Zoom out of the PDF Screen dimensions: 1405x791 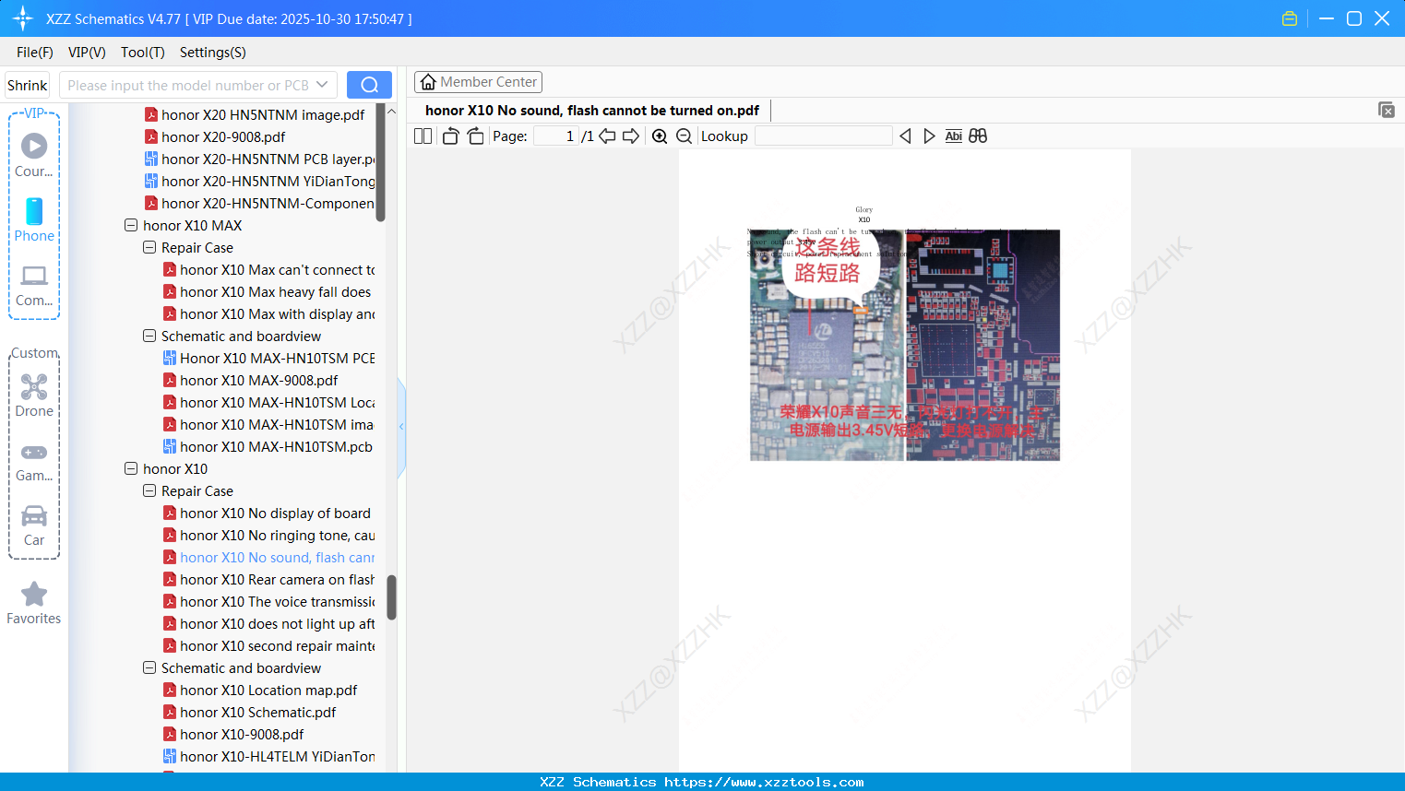(685, 136)
